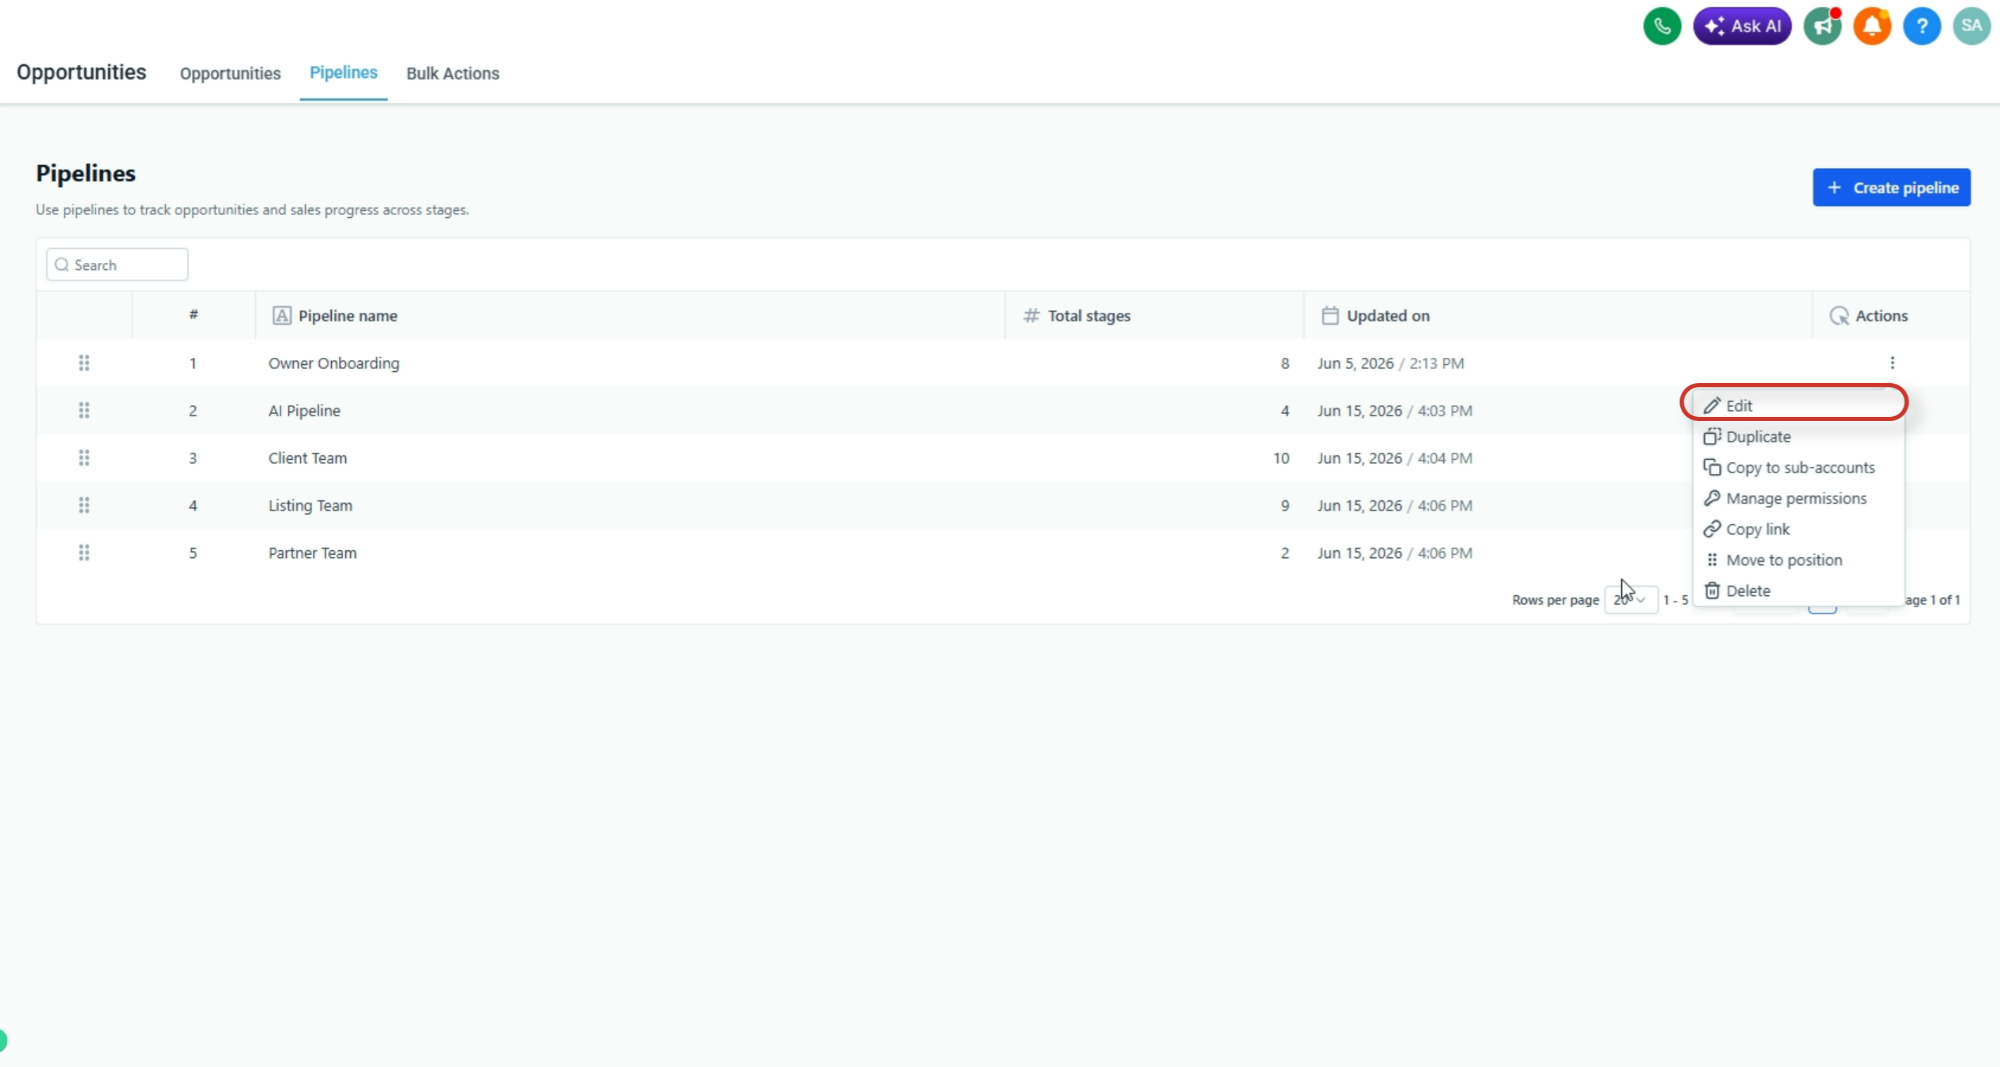Switch to the Opportunities tab
The height and width of the screenshot is (1067, 2000).
click(230, 73)
